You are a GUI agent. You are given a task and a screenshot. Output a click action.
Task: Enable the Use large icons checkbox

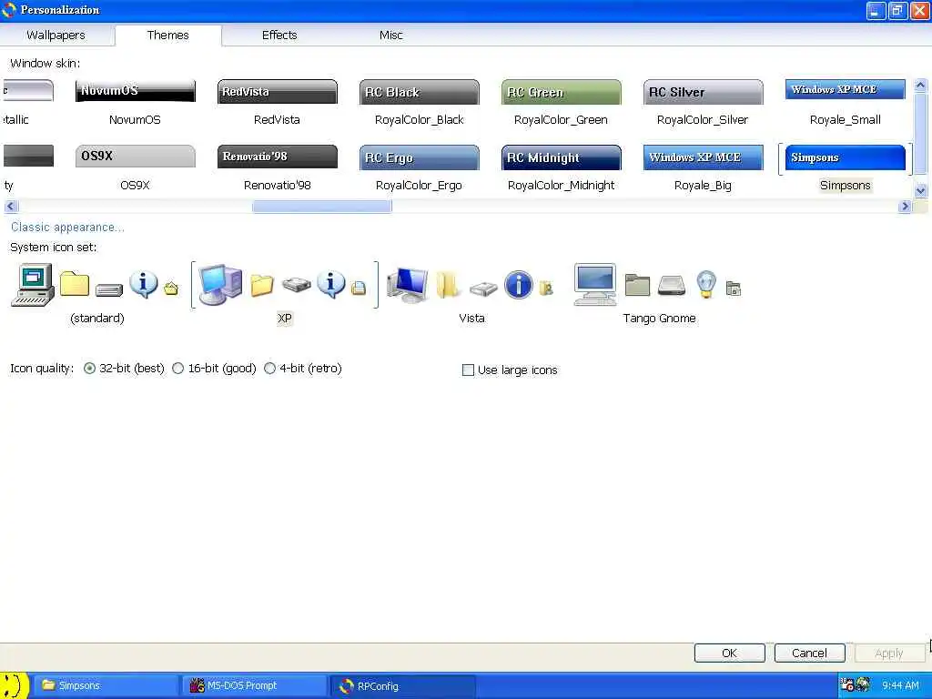[x=469, y=370]
